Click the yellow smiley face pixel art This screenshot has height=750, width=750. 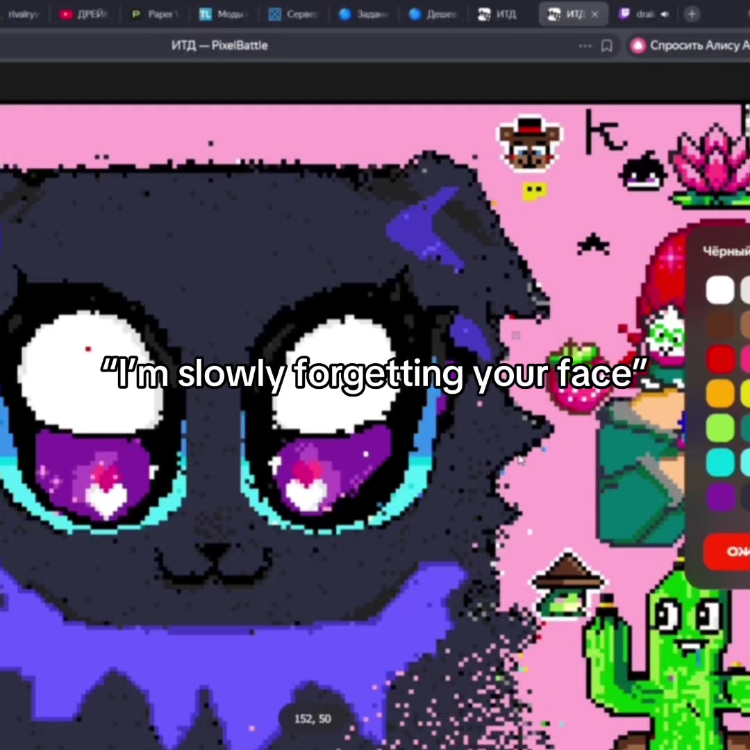pos(534,192)
